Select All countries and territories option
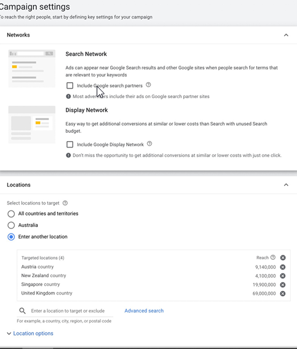This screenshot has height=349, width=297. [11, 214]
